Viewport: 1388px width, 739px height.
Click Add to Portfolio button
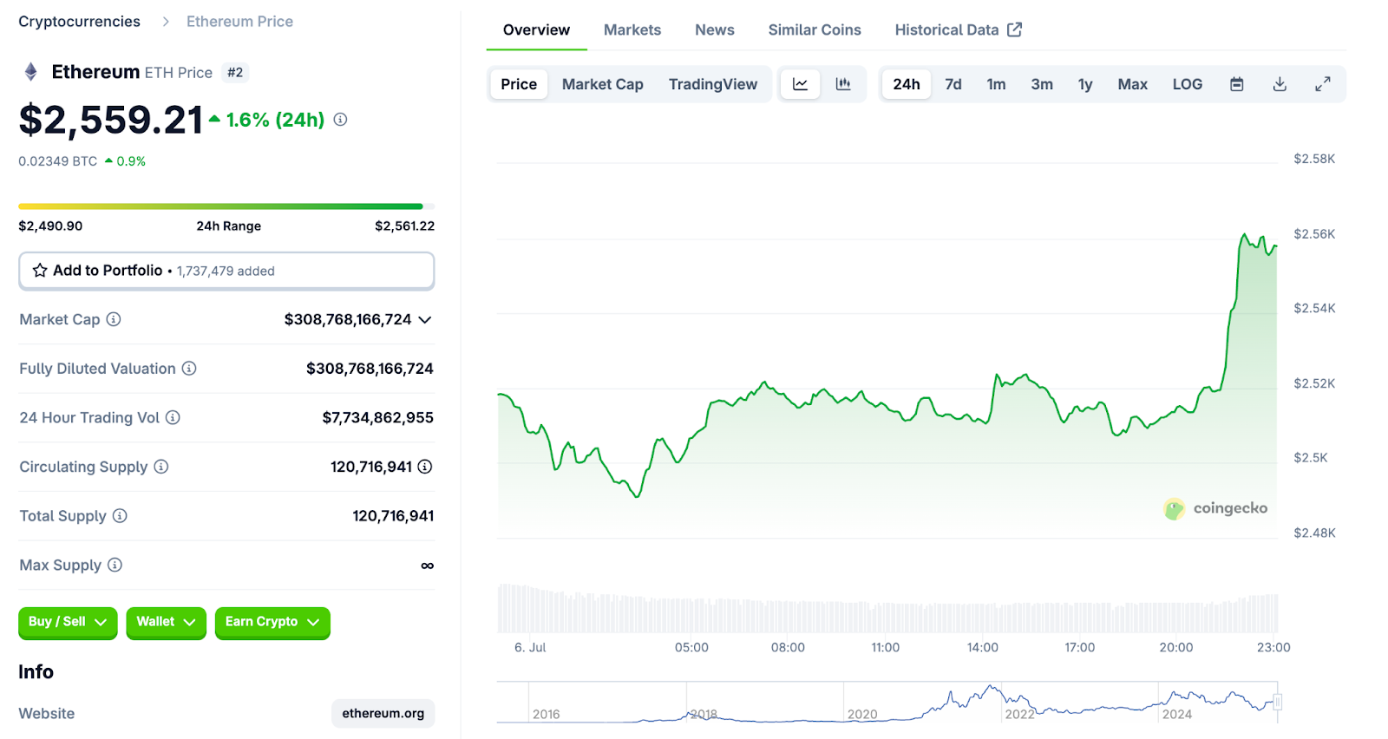(x=226, y=271)
